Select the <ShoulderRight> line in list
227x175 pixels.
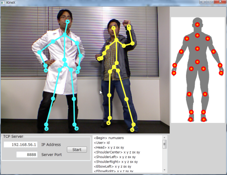[116, 162]
